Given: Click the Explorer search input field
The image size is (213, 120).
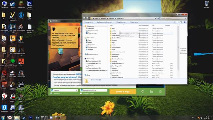Looking at the screenshot, I should click(173, 18).
